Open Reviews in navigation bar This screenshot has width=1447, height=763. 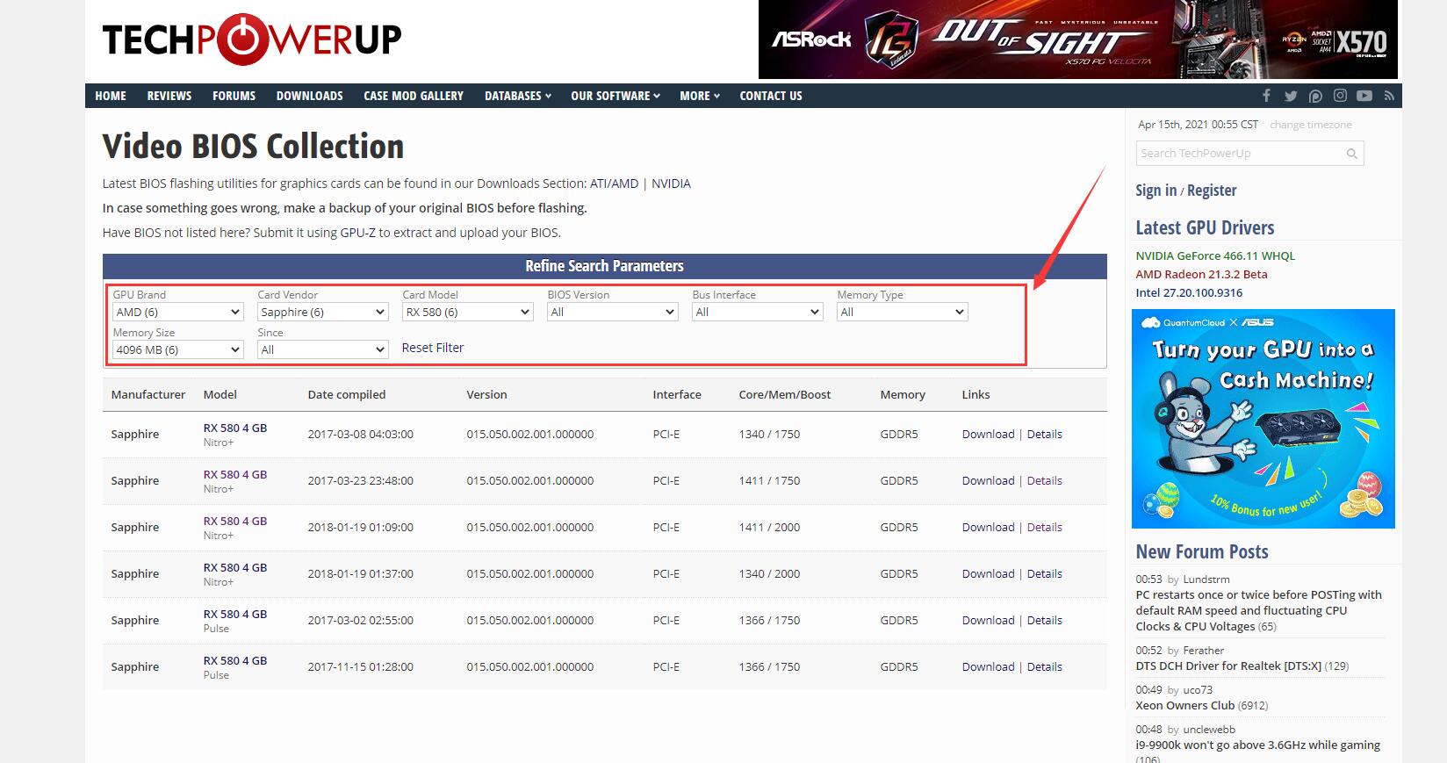click(x=169, y=96)
